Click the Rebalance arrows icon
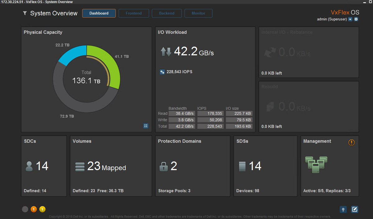 270,52
